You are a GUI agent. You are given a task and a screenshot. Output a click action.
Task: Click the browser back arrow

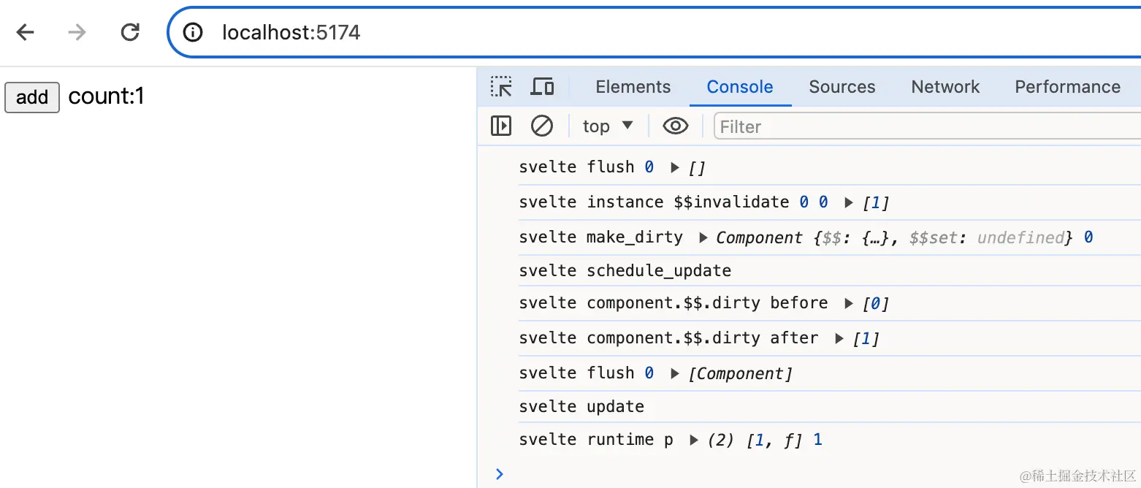coord(26,32)
